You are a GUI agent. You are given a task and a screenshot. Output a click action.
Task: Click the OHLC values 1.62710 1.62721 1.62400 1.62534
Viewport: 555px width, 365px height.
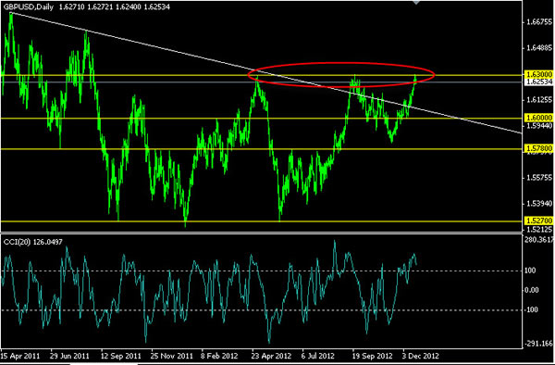point(114,6)
